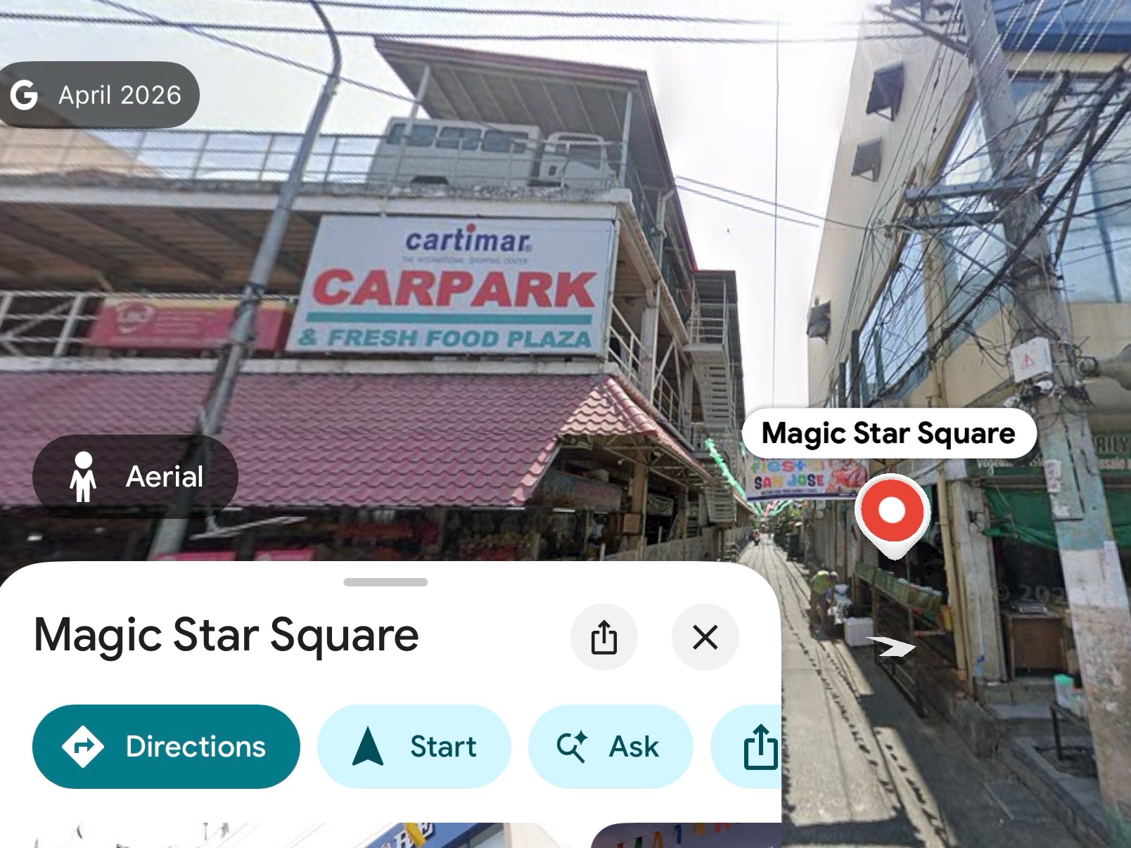Open Directions to Magic Star Square

166,746
